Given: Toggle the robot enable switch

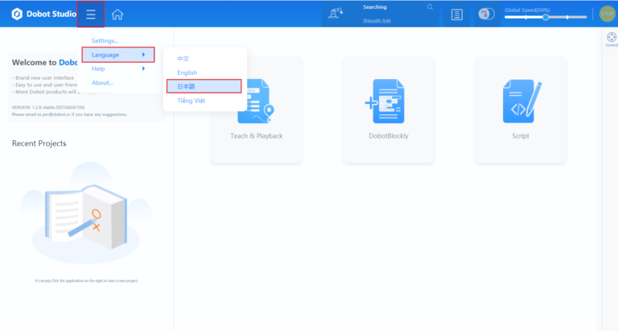Looking at the screenshot, I should (486, 14).
